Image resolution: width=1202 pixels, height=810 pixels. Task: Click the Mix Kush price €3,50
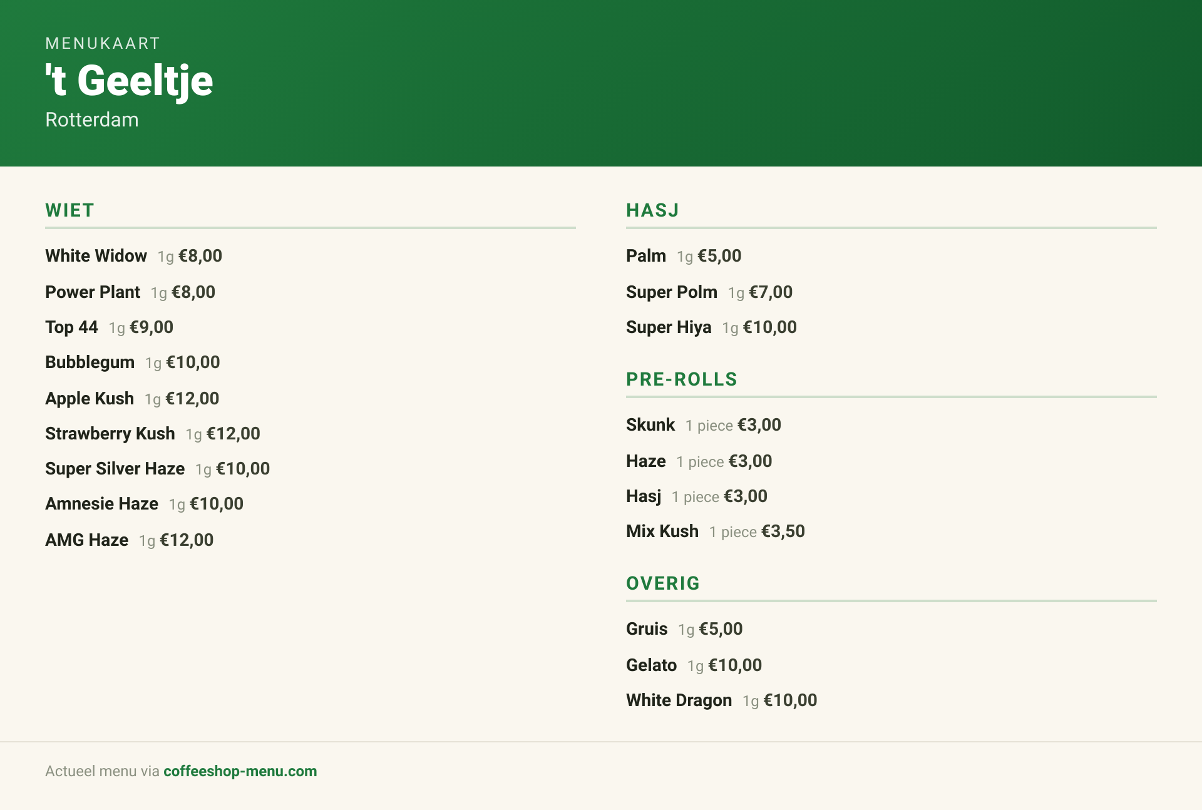tap(783, 531)
